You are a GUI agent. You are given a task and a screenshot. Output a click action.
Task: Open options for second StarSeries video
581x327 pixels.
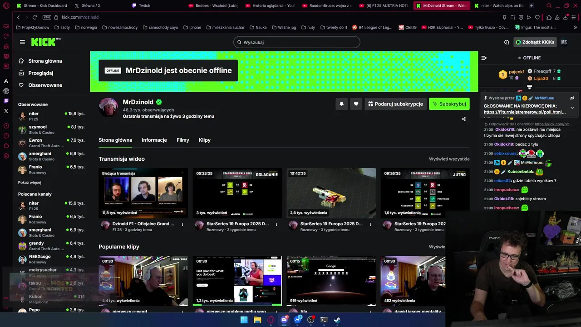[x=370, y=224]
